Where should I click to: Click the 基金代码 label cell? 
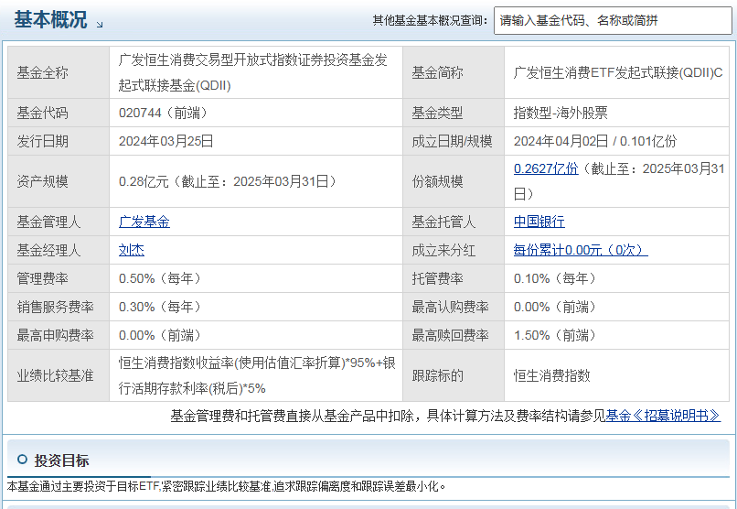[x=59, y=113]
